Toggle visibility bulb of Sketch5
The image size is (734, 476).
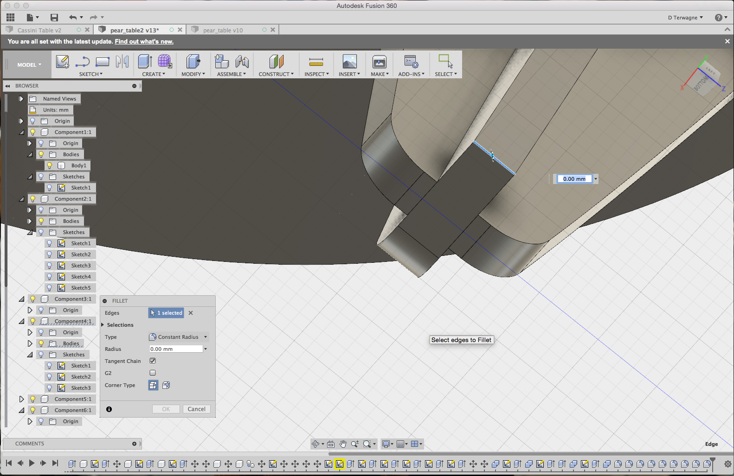[x=49, y=288]
